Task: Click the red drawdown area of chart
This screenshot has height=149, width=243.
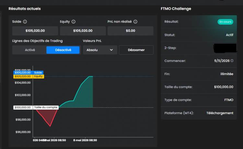Action: pyautogui.click(x=48, y=115)
